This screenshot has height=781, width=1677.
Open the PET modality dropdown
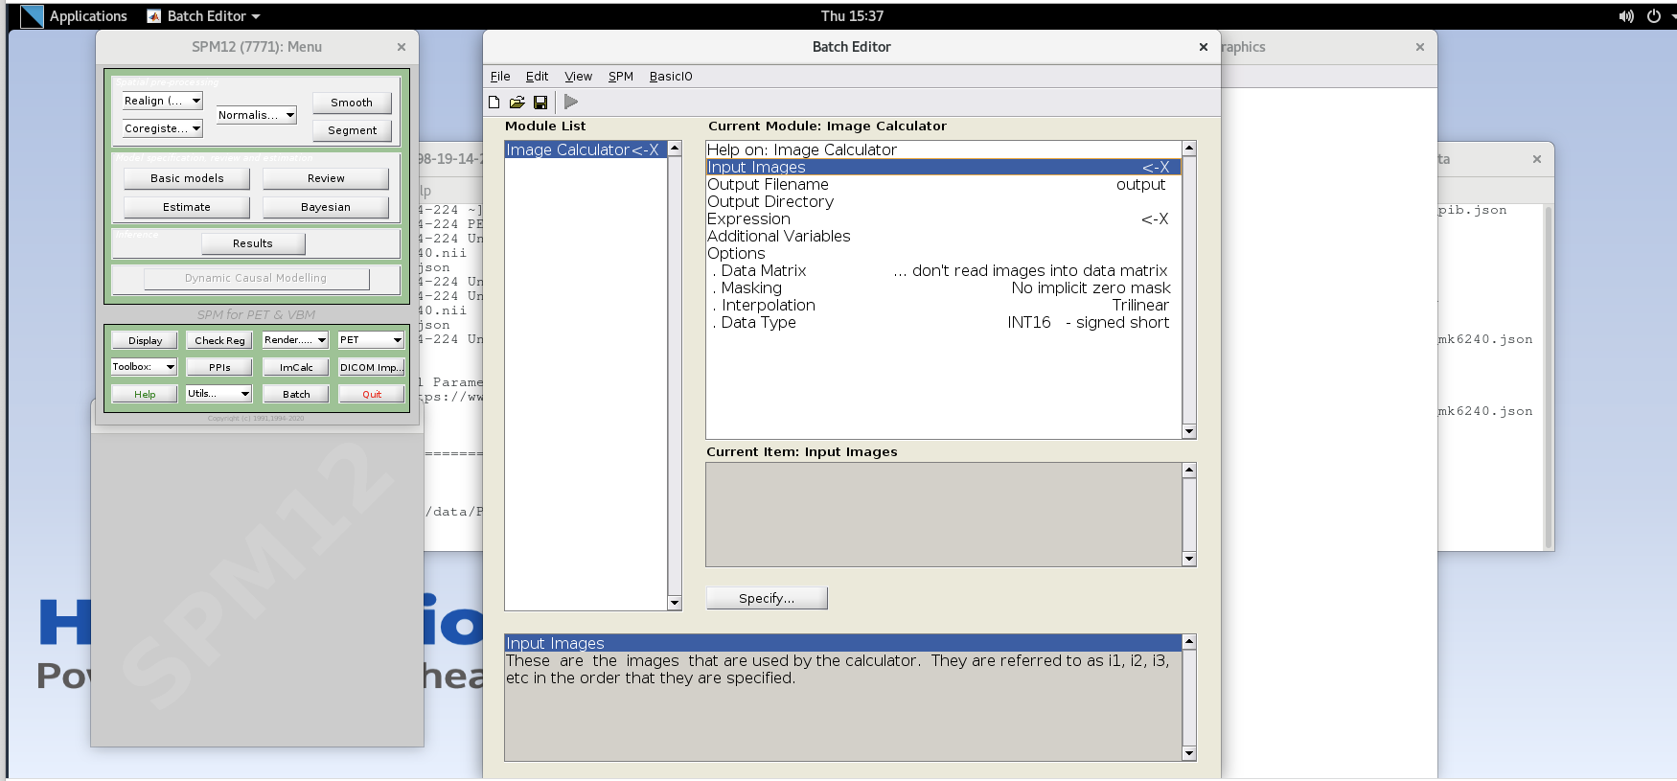pyautogui.click(x=371, y=340)
